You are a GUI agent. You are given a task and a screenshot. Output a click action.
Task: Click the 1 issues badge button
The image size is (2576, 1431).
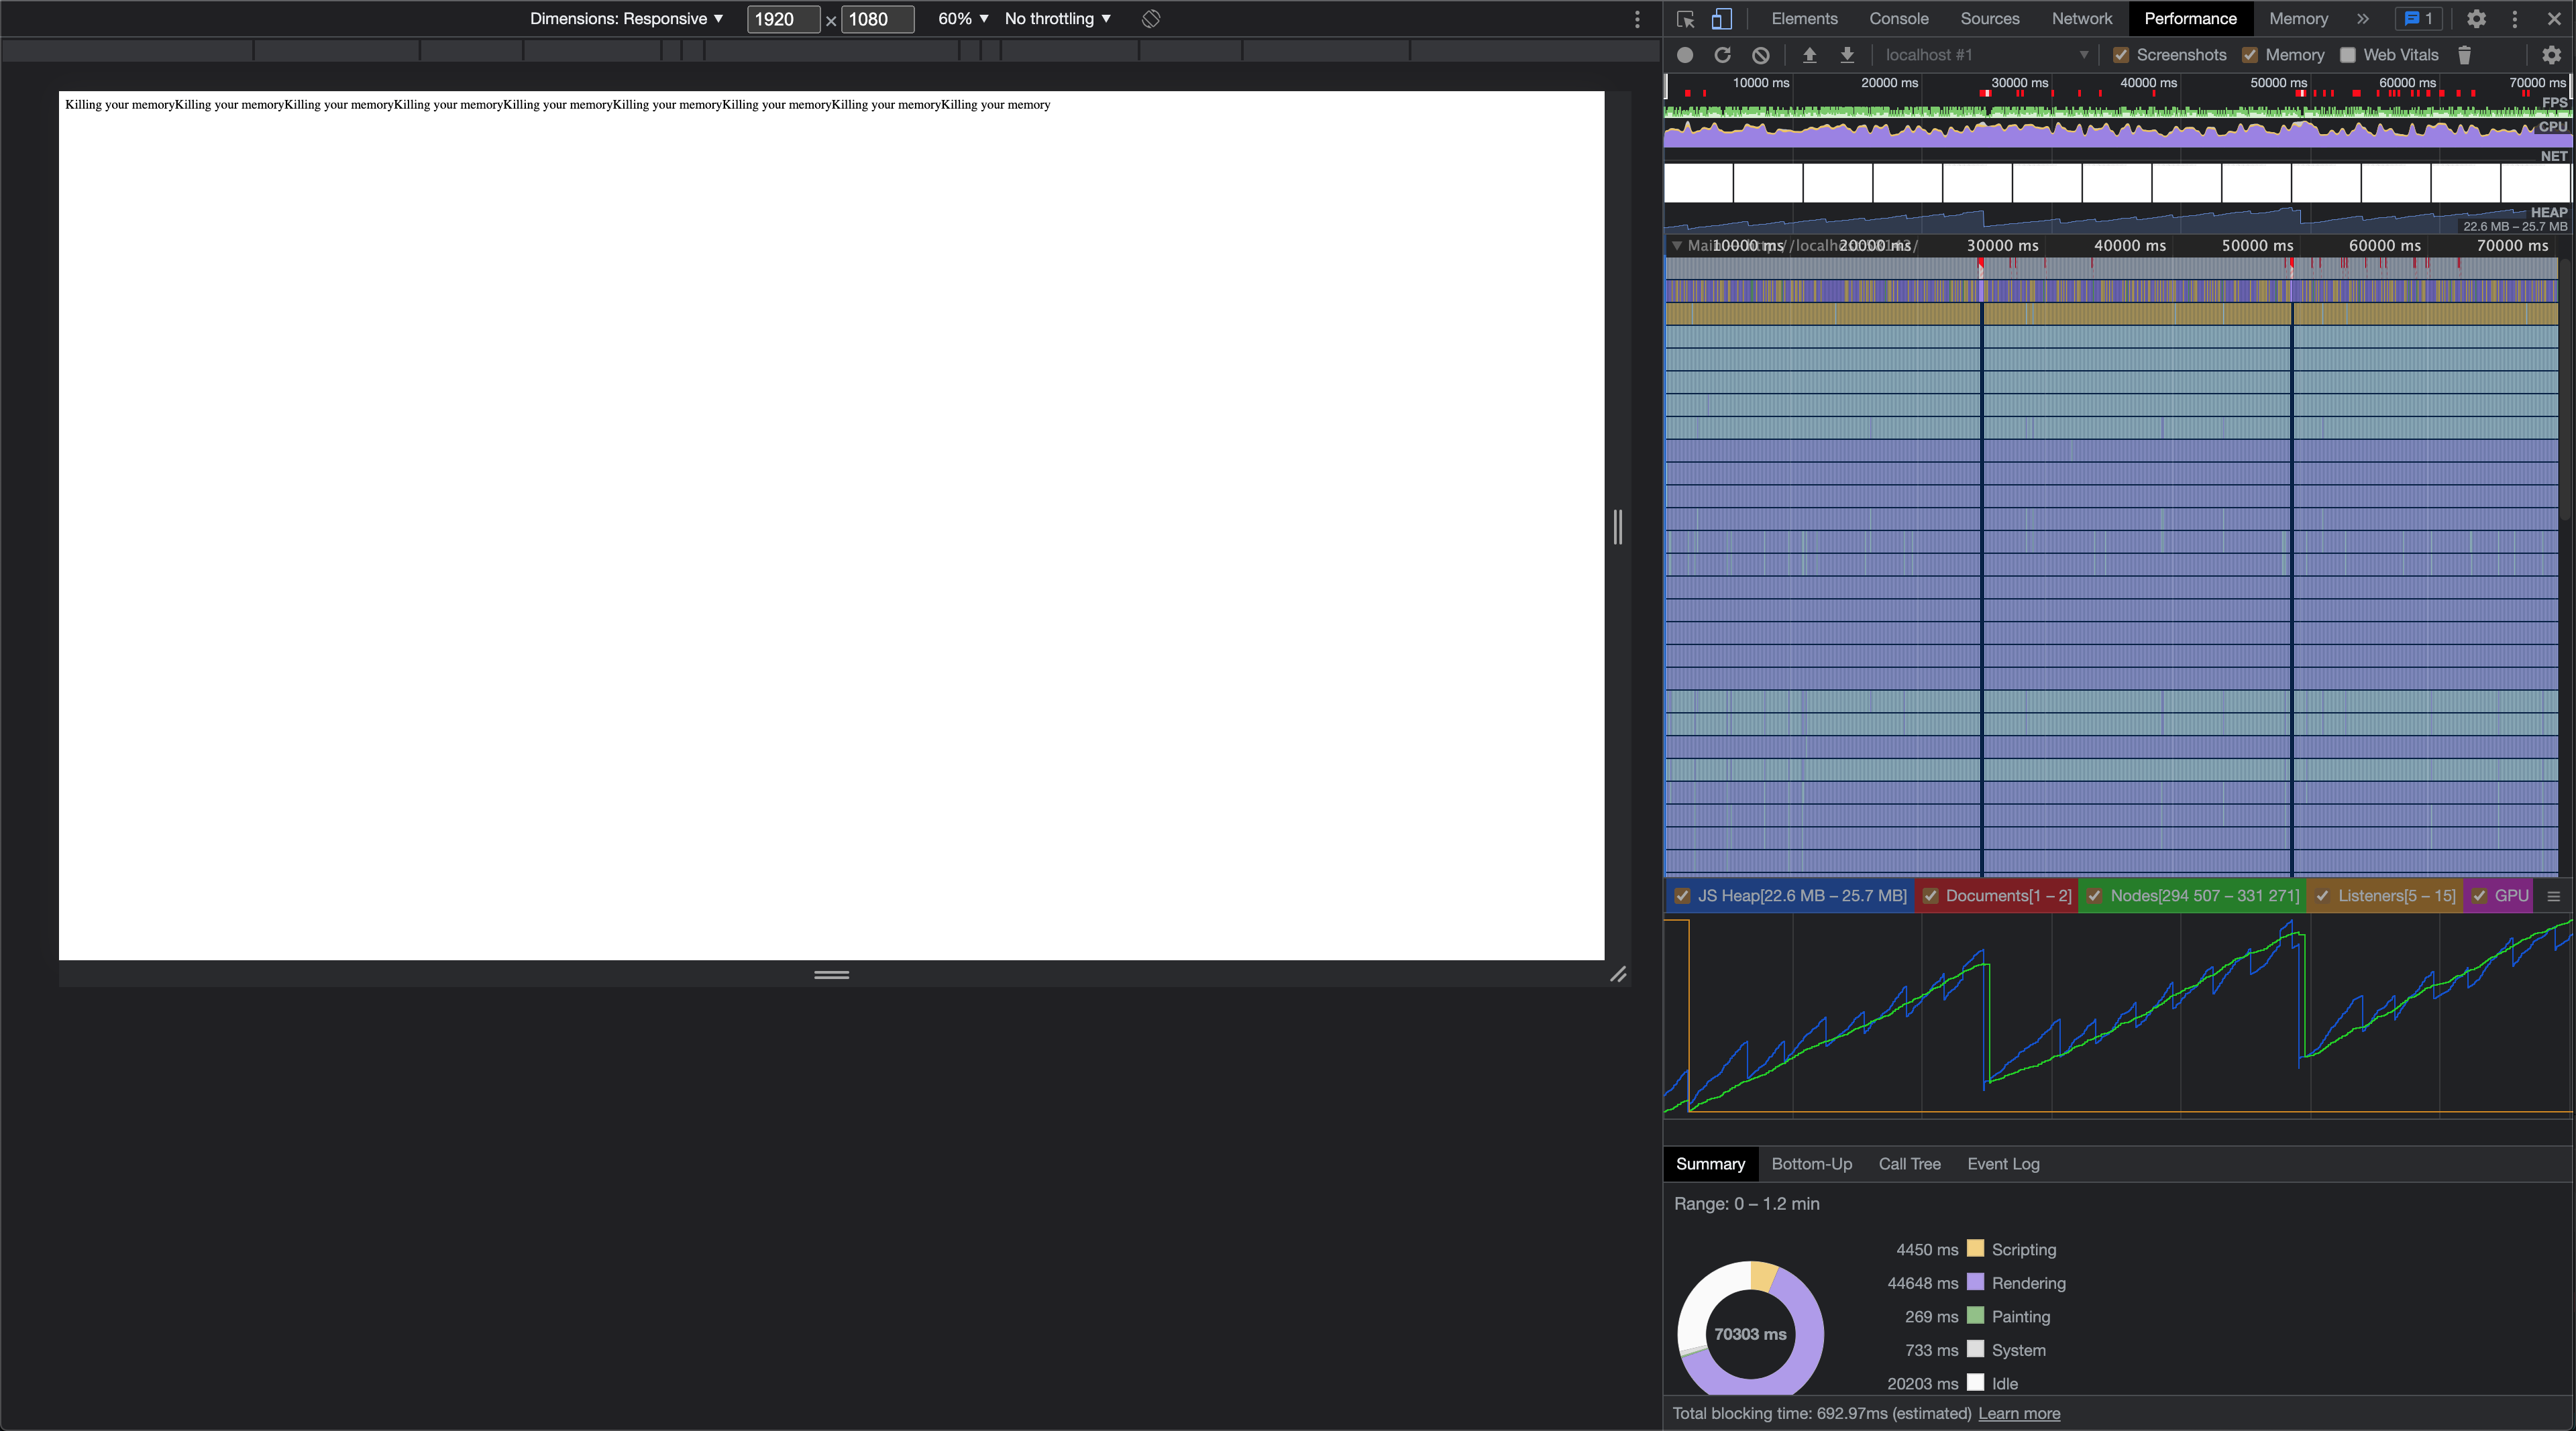point(2418,19)
